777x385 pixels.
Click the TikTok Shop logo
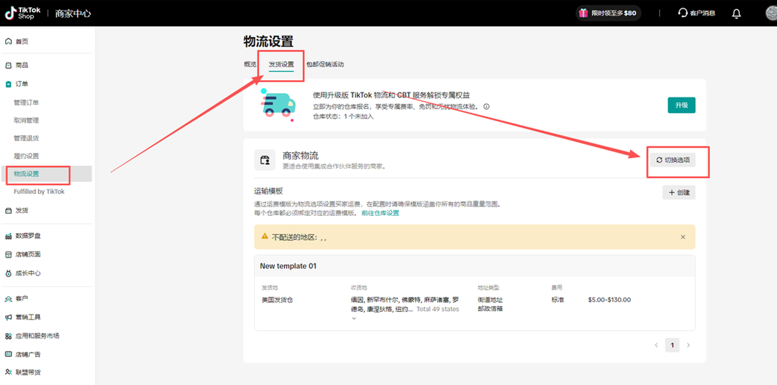pyautogui.click(x=21, y=13)
